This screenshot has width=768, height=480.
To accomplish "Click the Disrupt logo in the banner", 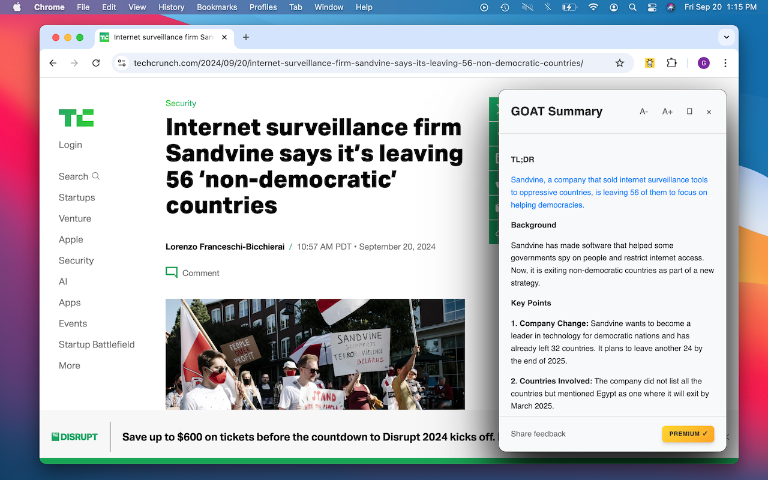I will coord(74,437).
